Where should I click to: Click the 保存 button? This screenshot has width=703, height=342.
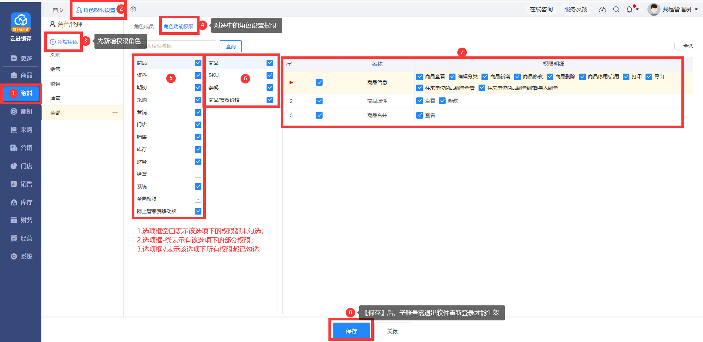click(x=351, y=331)
